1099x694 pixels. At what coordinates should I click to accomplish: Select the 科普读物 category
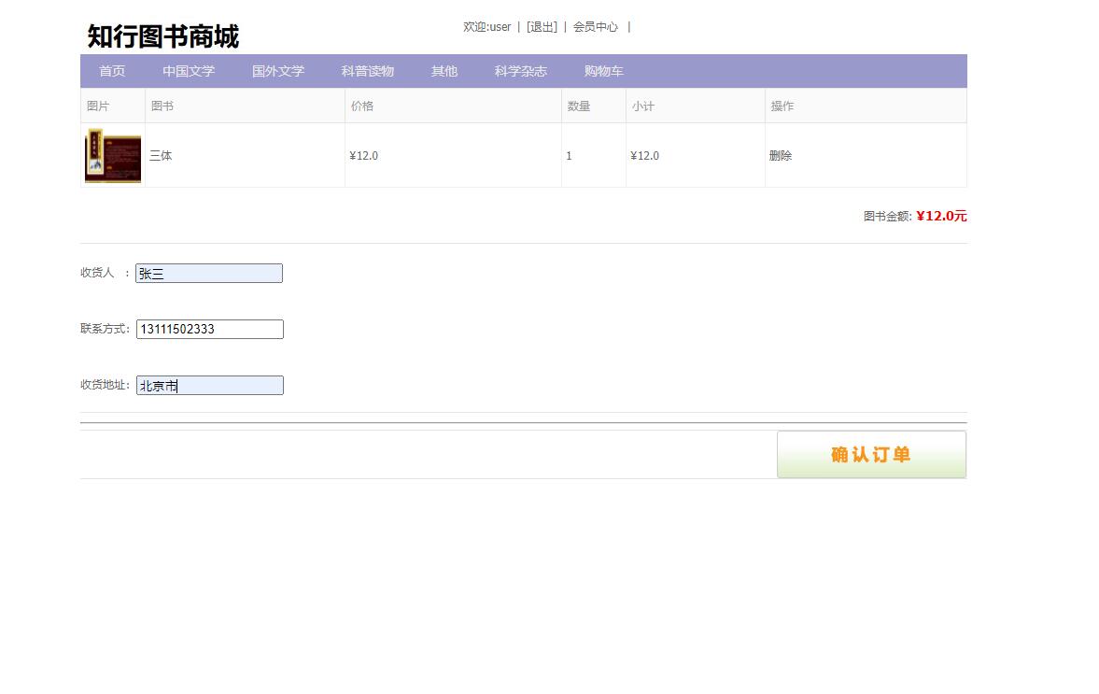pos(367,71)
